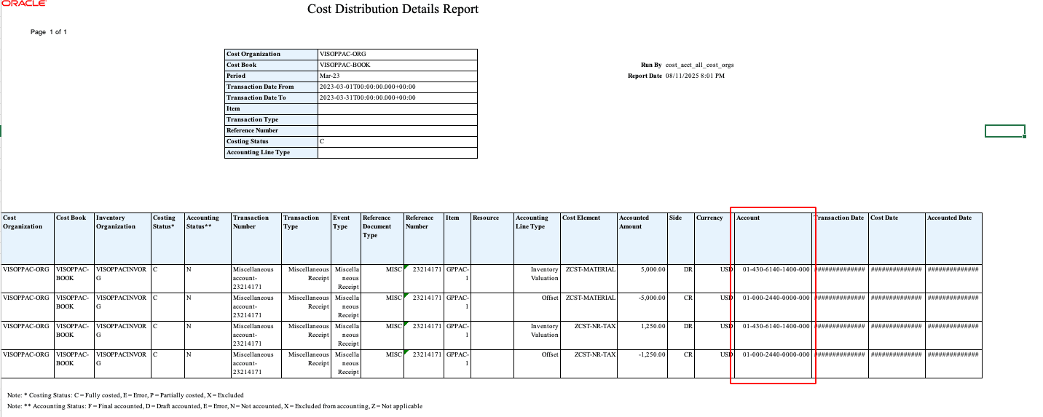
Task: Click the Currency column header
Action: click(x=715, y=238)
